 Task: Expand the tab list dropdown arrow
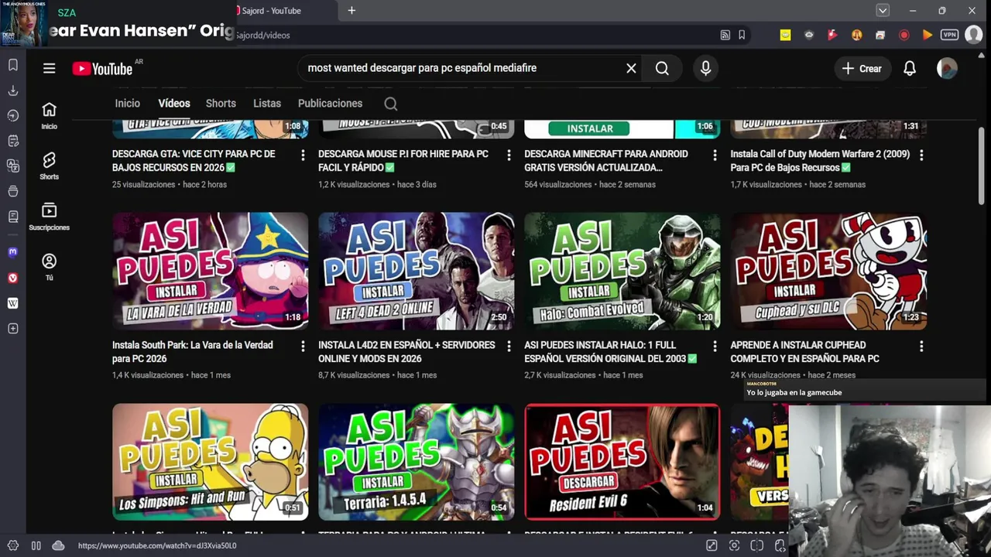click(x=883, y=10)
